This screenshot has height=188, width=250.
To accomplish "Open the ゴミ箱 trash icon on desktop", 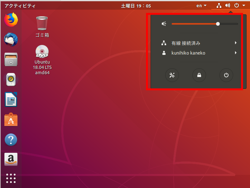I will (x=42, y=23).
